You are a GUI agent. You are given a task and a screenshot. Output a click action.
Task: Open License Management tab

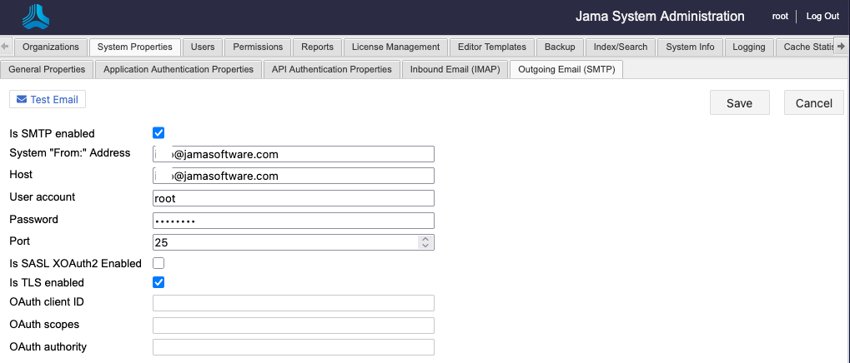click(395, 47)
